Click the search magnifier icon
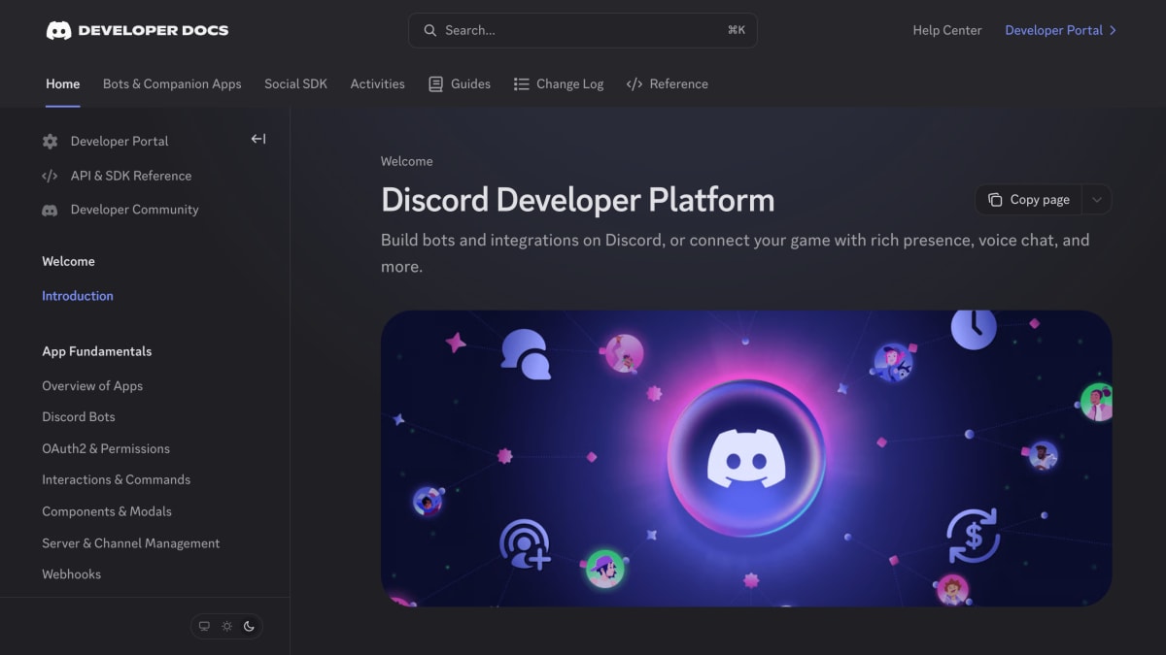This screenshot has height=655, width=1166. point(429,30)
